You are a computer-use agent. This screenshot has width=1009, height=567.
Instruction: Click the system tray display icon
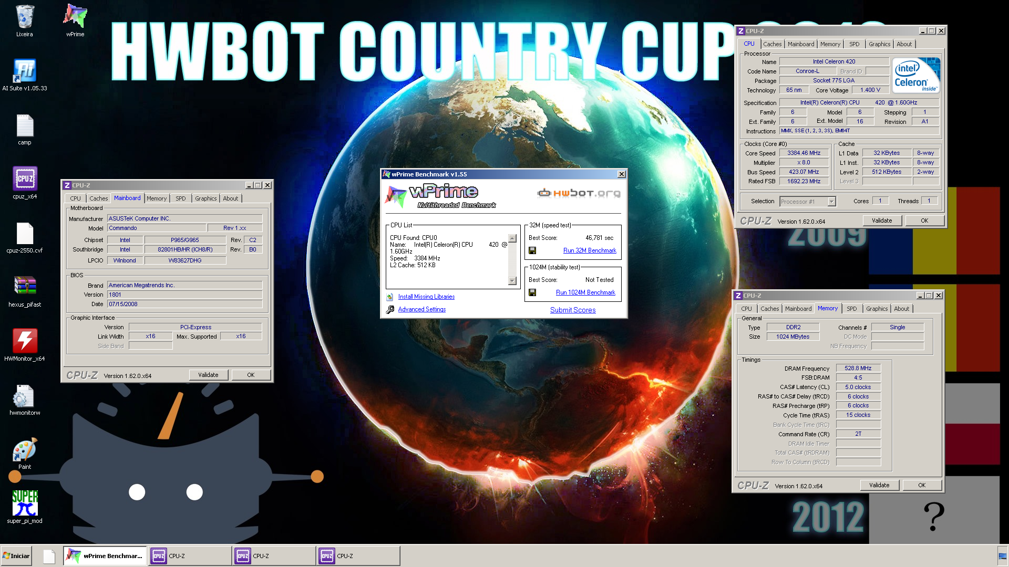coord(1002,556)
